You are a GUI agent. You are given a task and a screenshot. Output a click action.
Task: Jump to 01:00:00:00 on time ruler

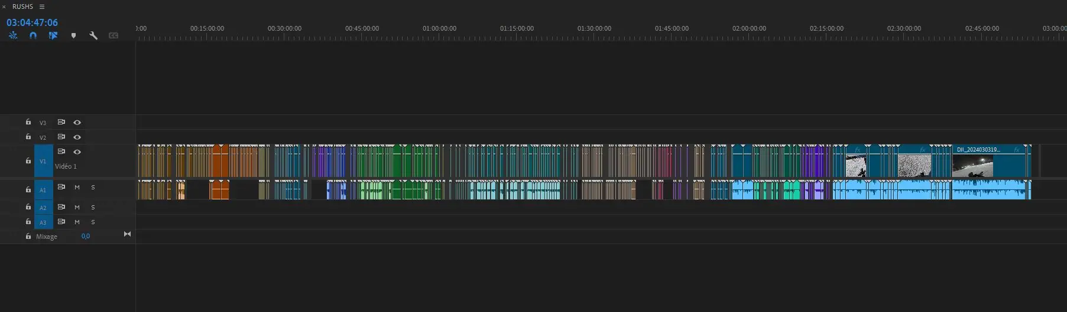(439, 28)
